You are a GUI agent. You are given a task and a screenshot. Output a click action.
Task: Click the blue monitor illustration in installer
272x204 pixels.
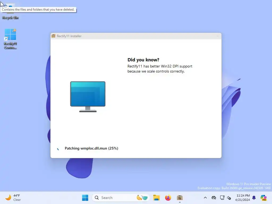[88, 97]
